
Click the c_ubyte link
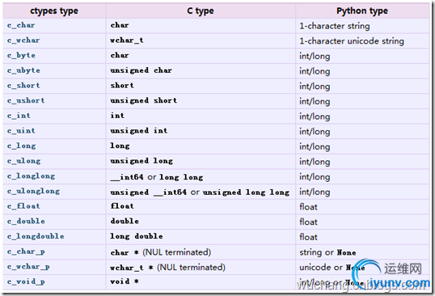[x=24, y=70]
